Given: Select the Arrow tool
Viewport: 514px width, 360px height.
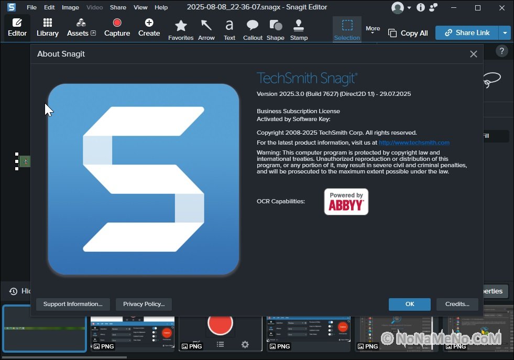Looking at the screenshot, I should [x=206, y=29].
